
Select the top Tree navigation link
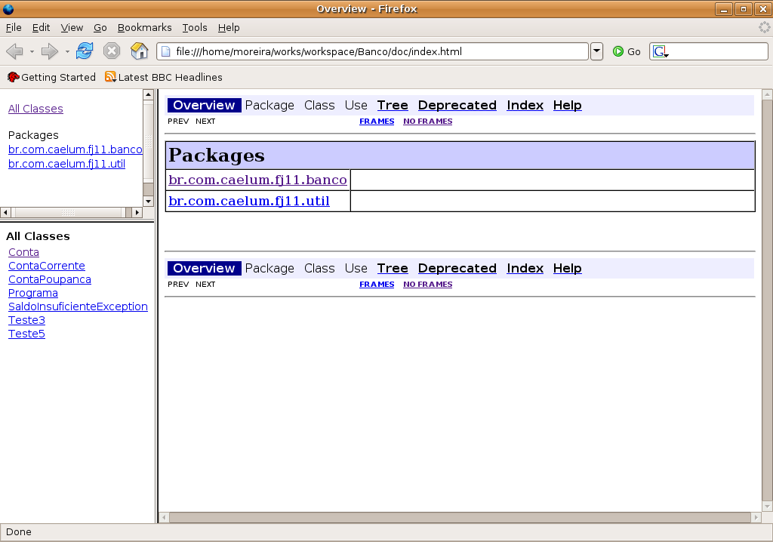[393, 105]
